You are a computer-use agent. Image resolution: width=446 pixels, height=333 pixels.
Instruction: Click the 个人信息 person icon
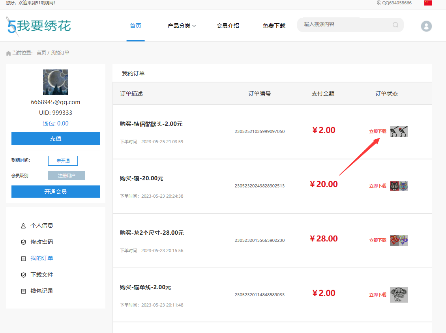pyautogui.click(x=23, y=226)
